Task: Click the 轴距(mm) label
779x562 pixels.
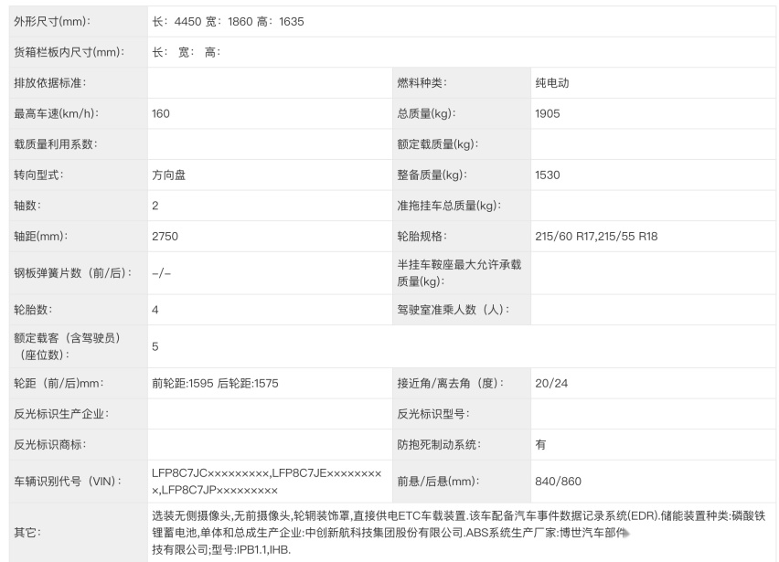Action: click(x=41, y=237)
